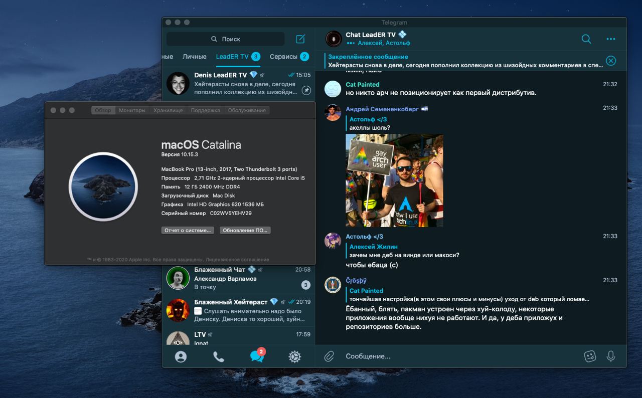Screen dimensions: 642x398
Task: Jump to quoted Cat Painted reply
Action: (468, 295)
